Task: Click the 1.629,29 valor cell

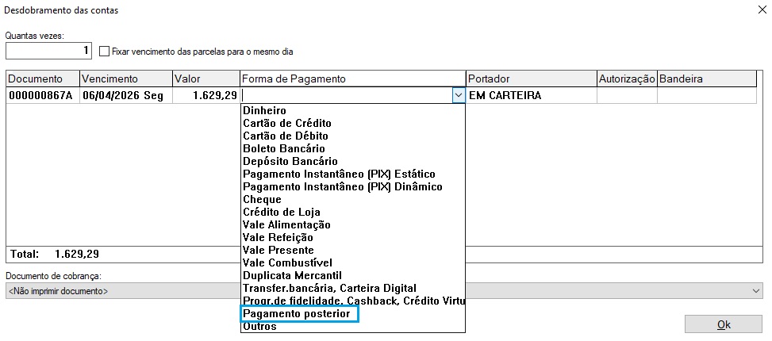Action: pos(205,95)
